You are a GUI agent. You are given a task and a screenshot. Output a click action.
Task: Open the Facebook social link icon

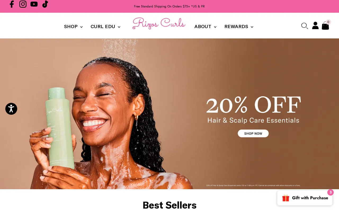point(12,4)
